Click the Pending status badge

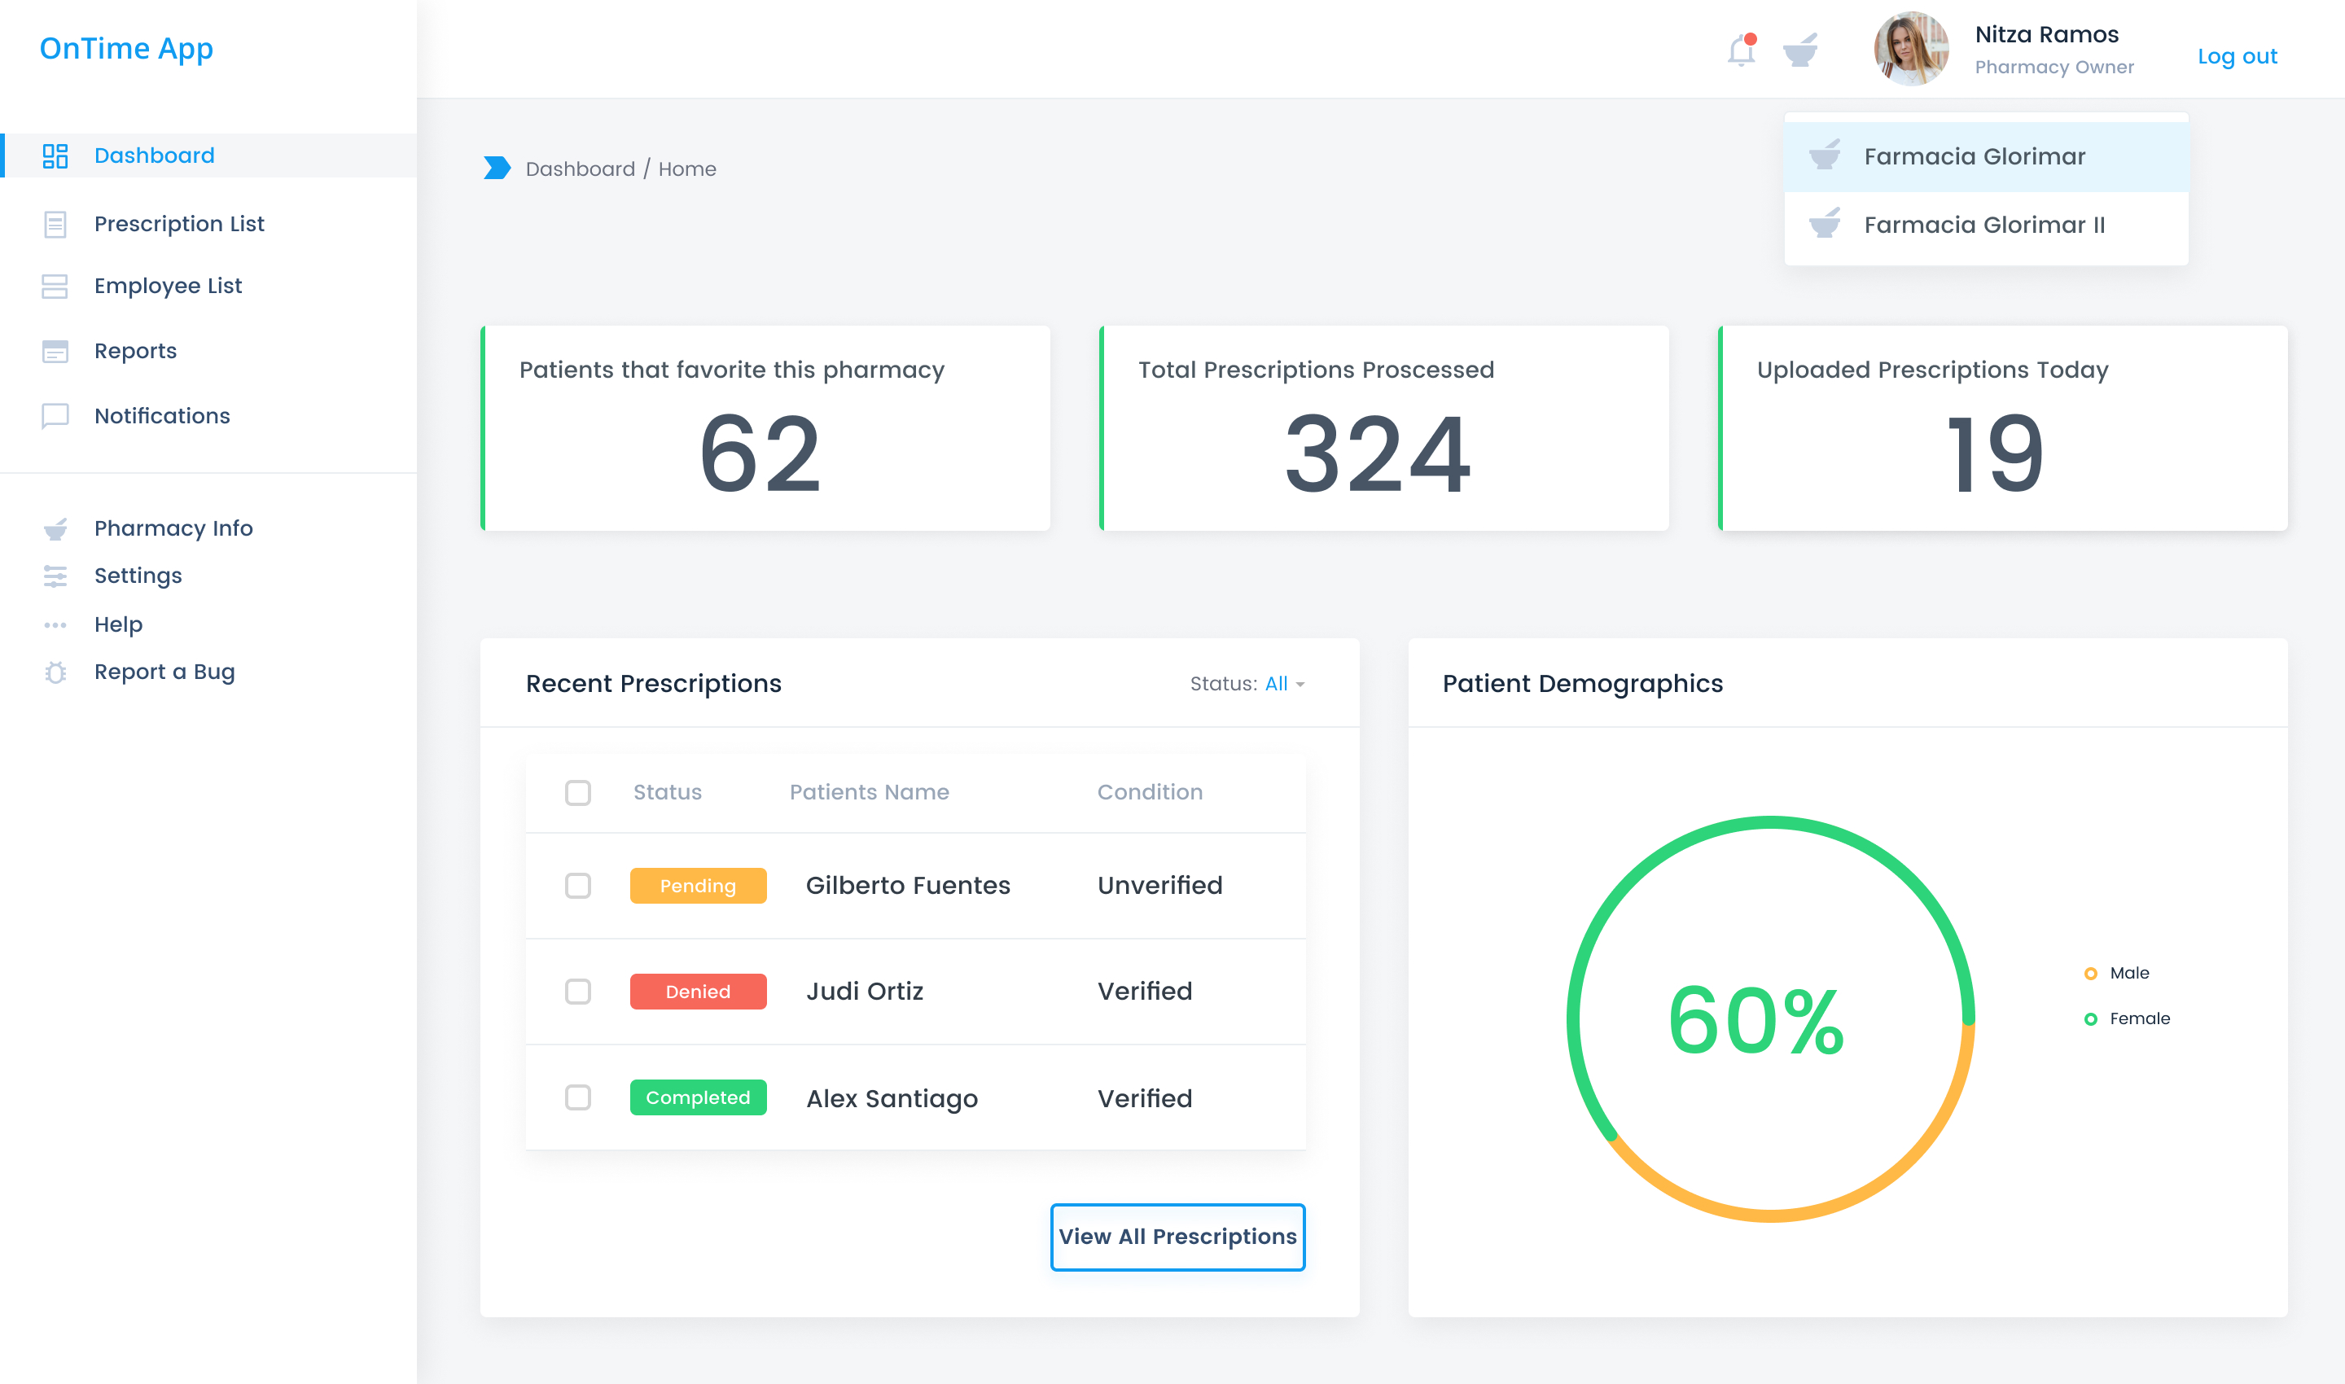click(698, 886)
